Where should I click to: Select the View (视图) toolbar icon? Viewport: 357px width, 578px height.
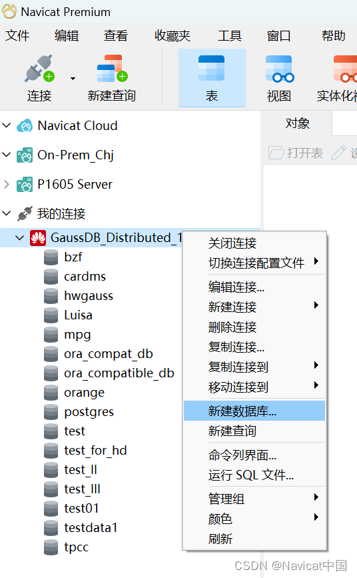tap(279, 69)
